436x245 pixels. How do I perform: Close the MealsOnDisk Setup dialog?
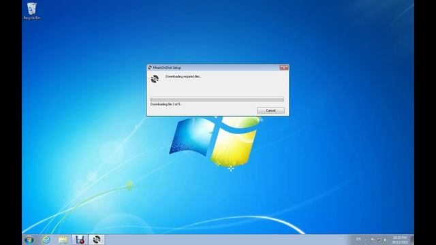coord(284,67)
